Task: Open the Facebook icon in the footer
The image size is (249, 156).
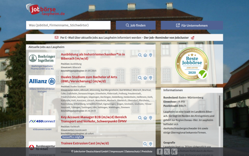Action: [x=160, y=151]
